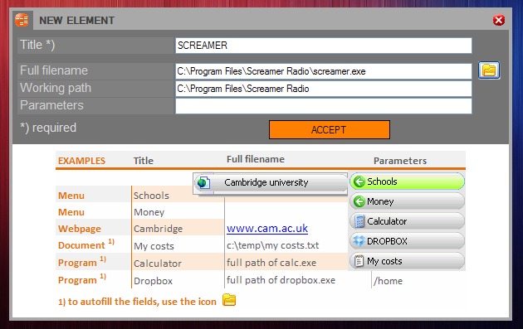Click the empty Parameters input field
The height and width of the screenshot is (329, 523).
324,106
